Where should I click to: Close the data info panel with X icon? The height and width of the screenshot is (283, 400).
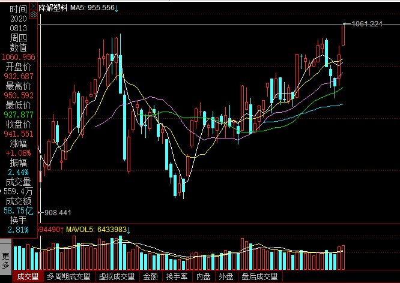click(32, 7)
